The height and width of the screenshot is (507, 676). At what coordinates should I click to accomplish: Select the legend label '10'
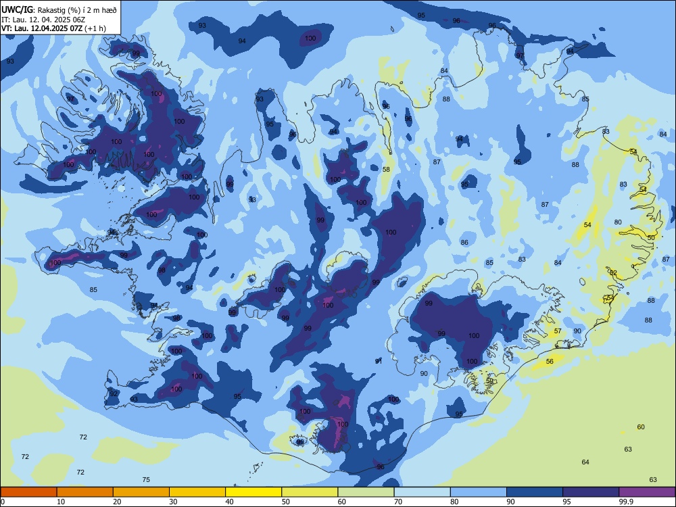[x=61, y=502]
